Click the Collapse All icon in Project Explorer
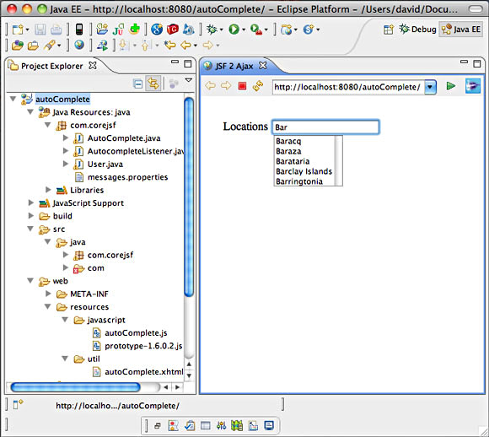 (137, 84)
